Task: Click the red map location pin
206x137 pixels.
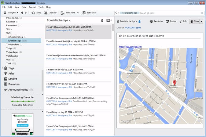Action: (x=175, y=83)
